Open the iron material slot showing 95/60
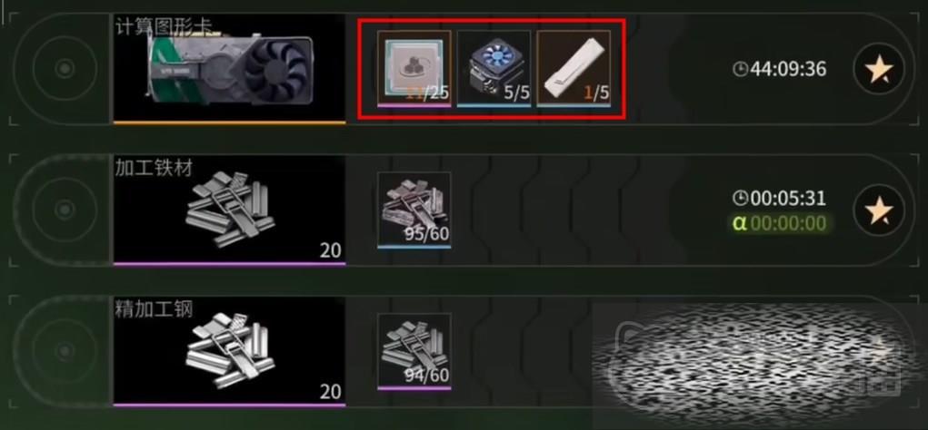Screen dimensions: 928x430 (x=414, y=210)
